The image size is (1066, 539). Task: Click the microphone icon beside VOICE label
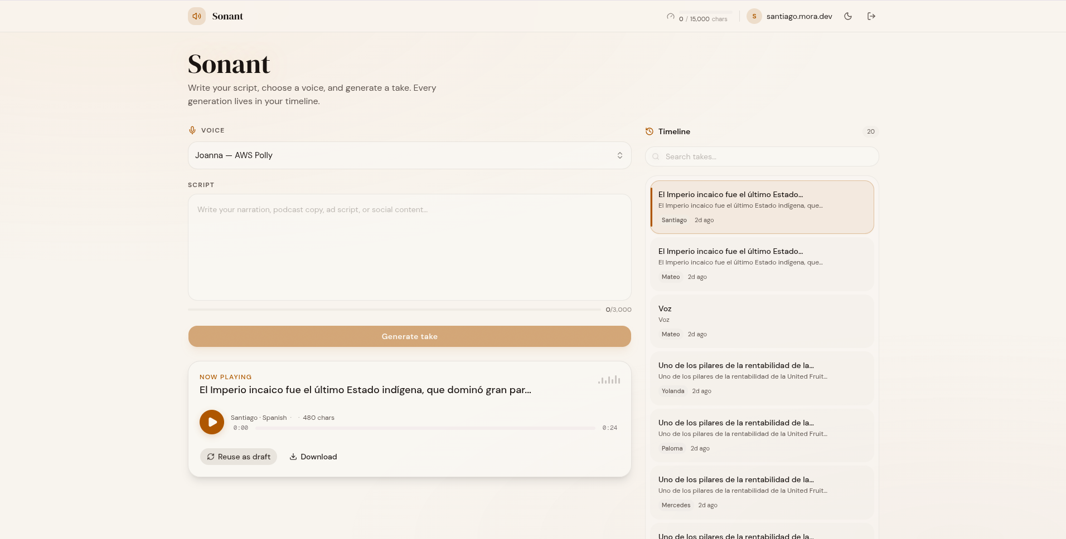click(192, 130)
